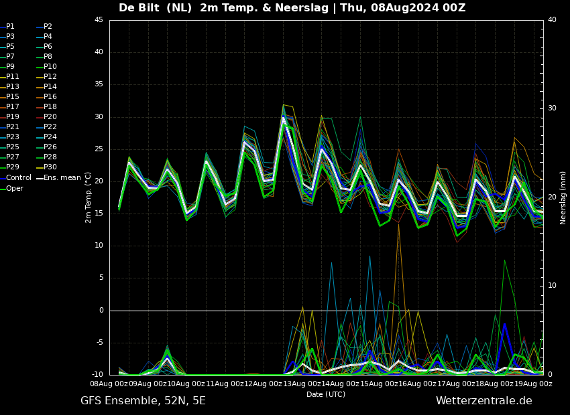Click the 17Aug 00z date label
The width and height of the screenshot is (570, 415).
tap(456, 384)
